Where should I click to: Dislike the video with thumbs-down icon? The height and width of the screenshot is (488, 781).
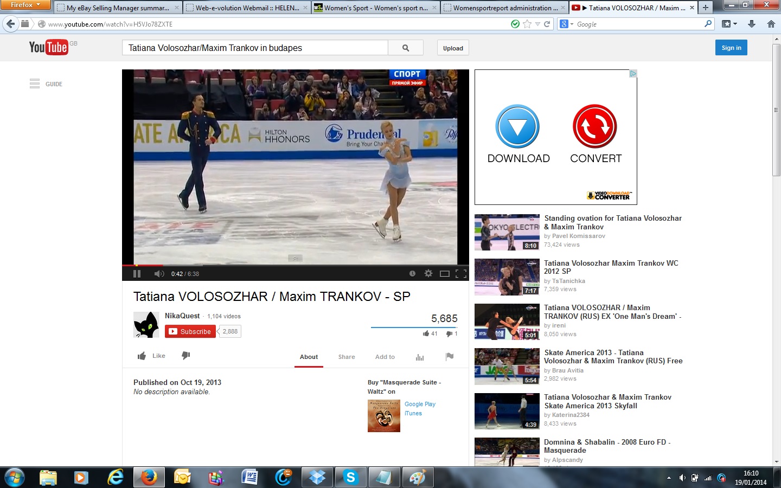coord(185,356)
